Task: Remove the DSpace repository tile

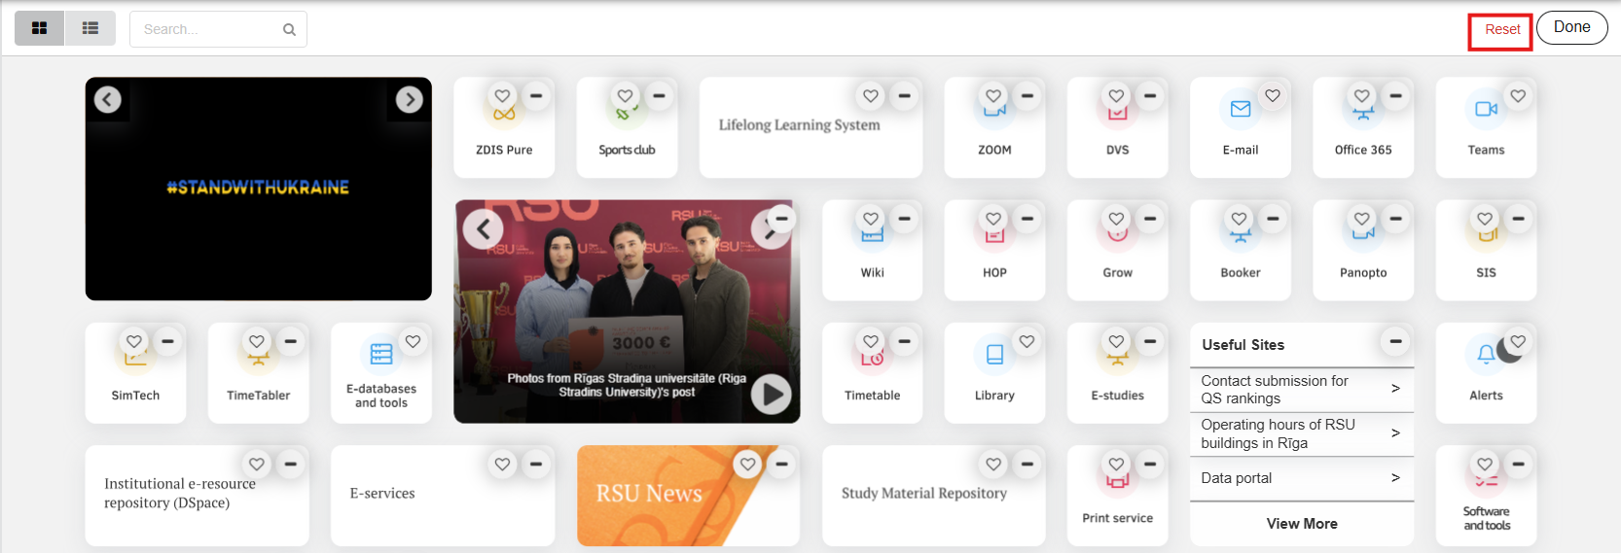Action: coord(290,465)
